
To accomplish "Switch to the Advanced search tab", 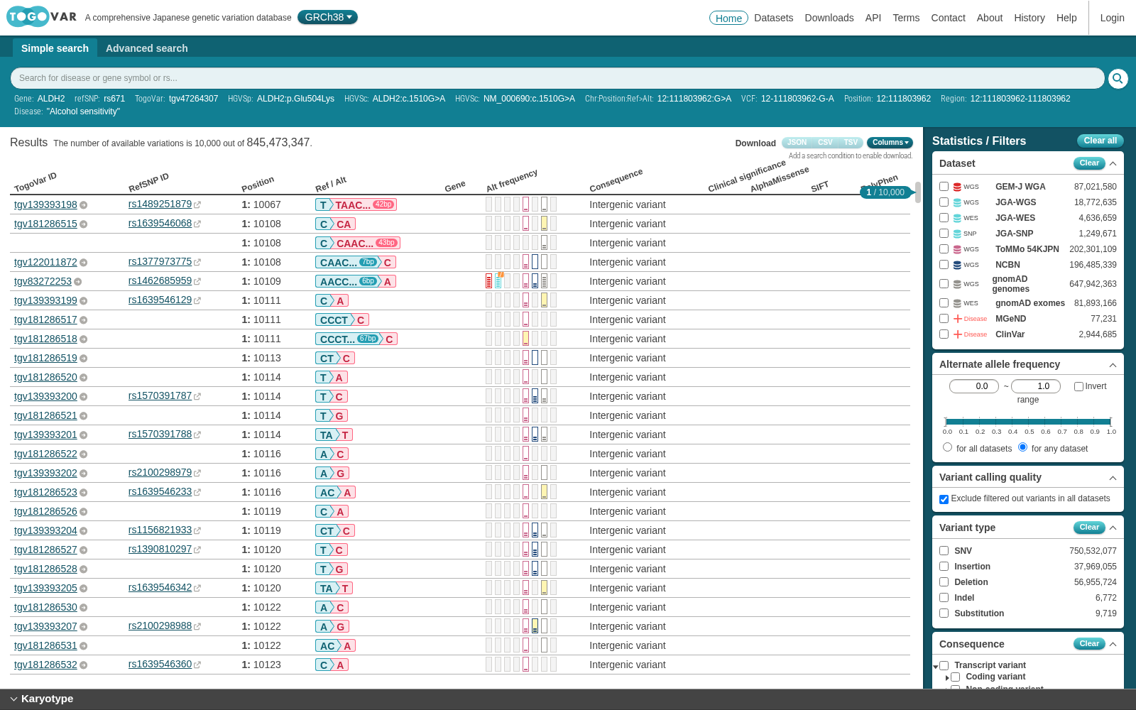I will 147,48.
